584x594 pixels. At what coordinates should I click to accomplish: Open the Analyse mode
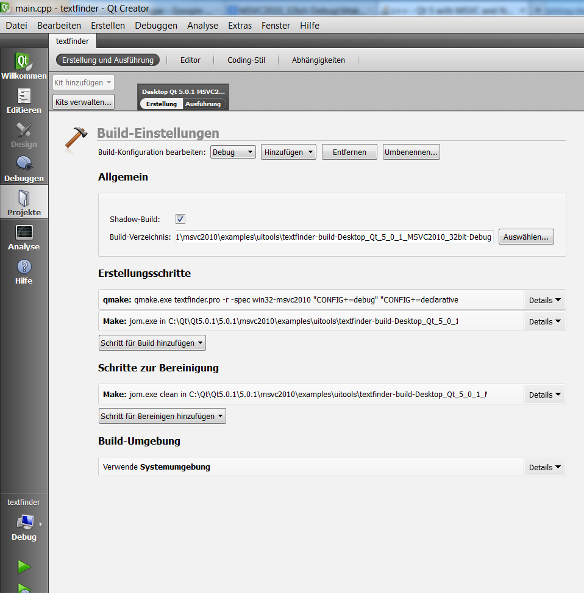[24, 237]
